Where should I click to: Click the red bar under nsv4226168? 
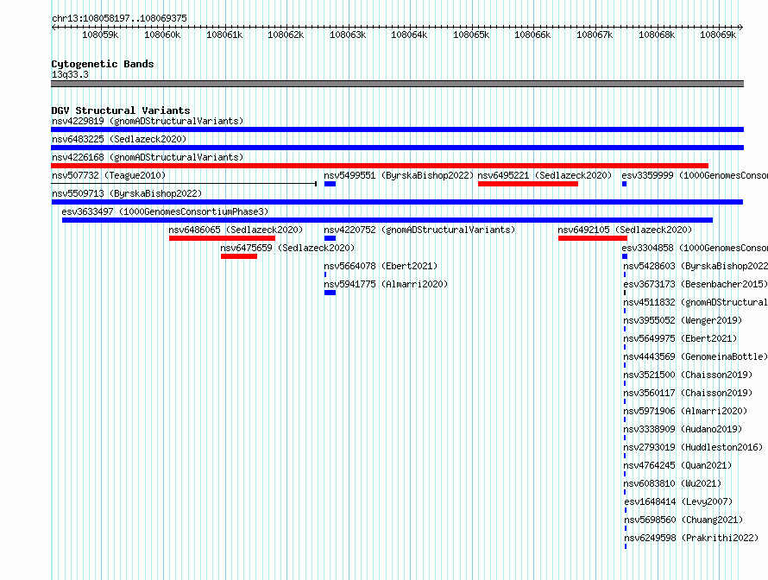pyautogui.click(x=380, y=166)
